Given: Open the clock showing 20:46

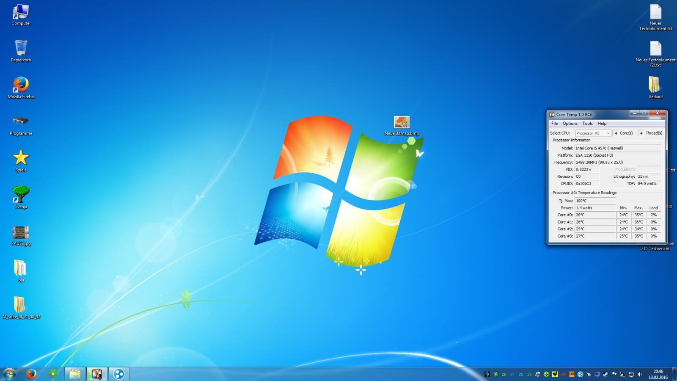Looking at the screenshot, I should tap(658, 374).
